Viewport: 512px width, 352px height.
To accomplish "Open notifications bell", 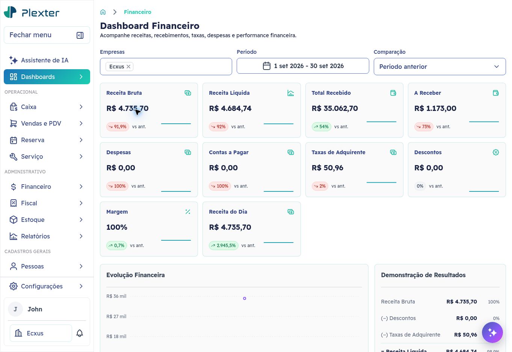I will [x=80, y=333].
